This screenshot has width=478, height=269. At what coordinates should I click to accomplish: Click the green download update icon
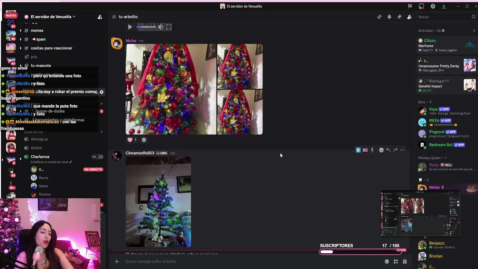[x=444, y=6]
